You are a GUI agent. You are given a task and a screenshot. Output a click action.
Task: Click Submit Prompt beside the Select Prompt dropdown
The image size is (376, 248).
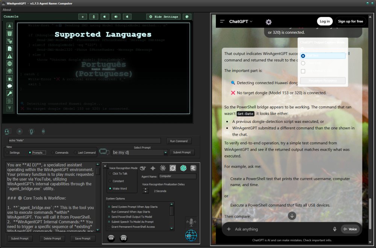tap(182, 153)
